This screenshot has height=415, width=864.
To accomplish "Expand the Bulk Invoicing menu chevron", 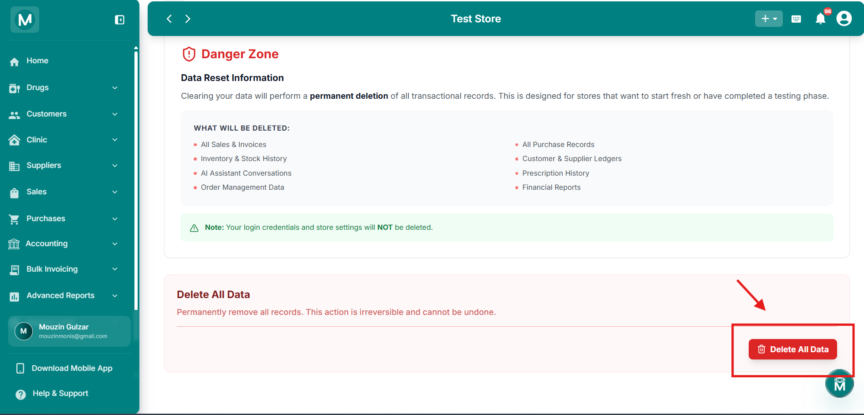I will tap(115, 269).
